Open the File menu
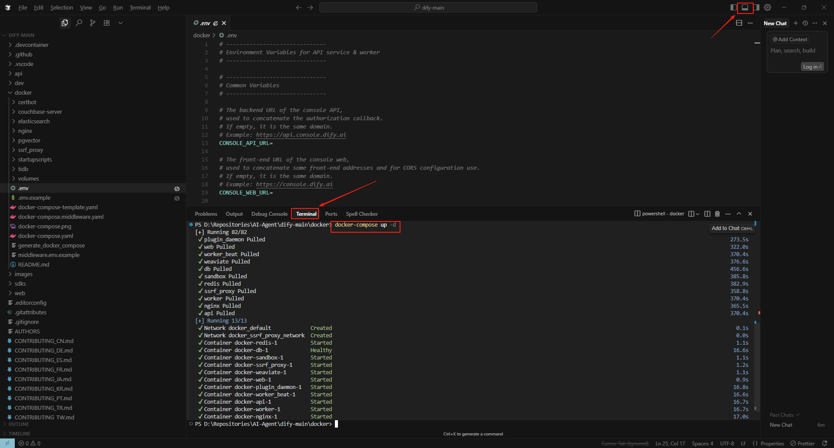 23,7
